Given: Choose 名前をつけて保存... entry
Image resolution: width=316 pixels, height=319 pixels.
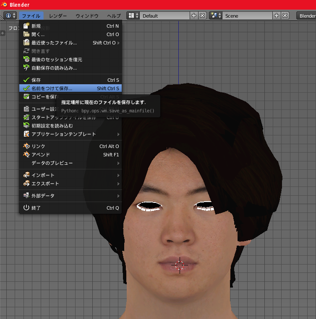Looking at the screenshot, I should pyautogui.click(x=71, y=88).
